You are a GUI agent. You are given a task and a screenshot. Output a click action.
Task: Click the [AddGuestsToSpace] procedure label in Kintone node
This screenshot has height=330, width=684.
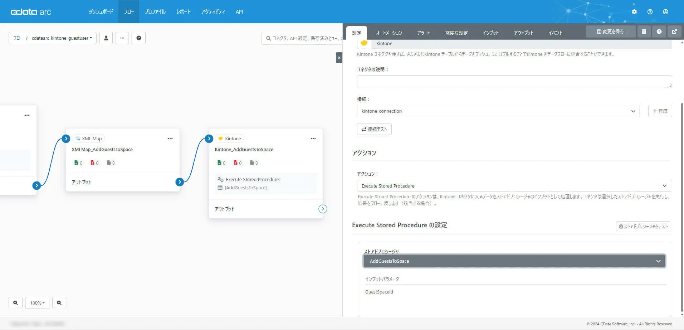click(246, 188)
